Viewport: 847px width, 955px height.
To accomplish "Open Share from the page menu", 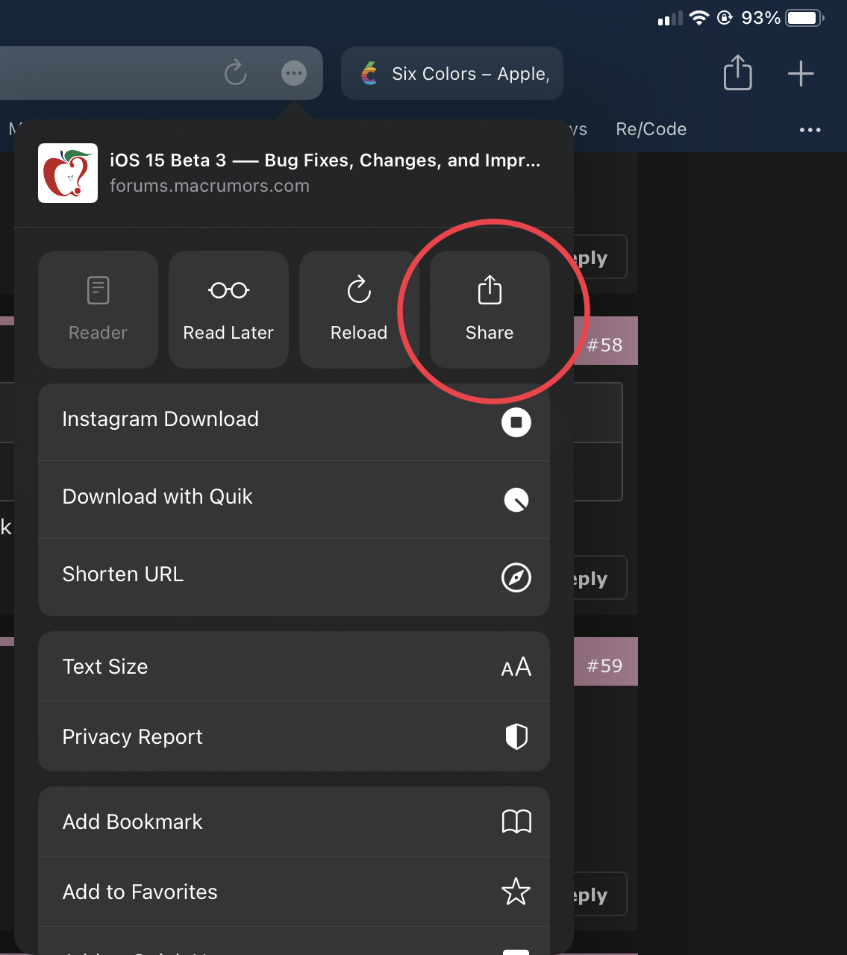I will pyautogui.click(x=490, y=309).
